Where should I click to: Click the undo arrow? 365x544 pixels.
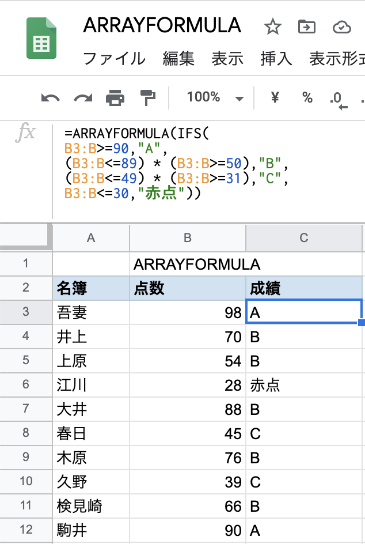(x=50, y=98)
